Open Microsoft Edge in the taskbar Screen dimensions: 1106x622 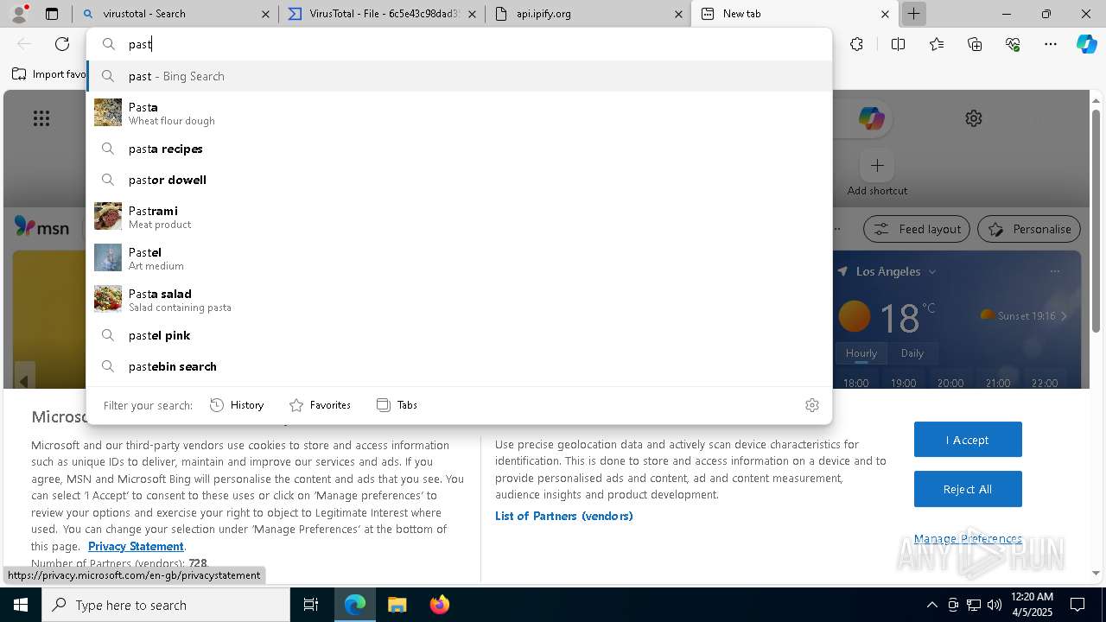[x=355, y=605]
